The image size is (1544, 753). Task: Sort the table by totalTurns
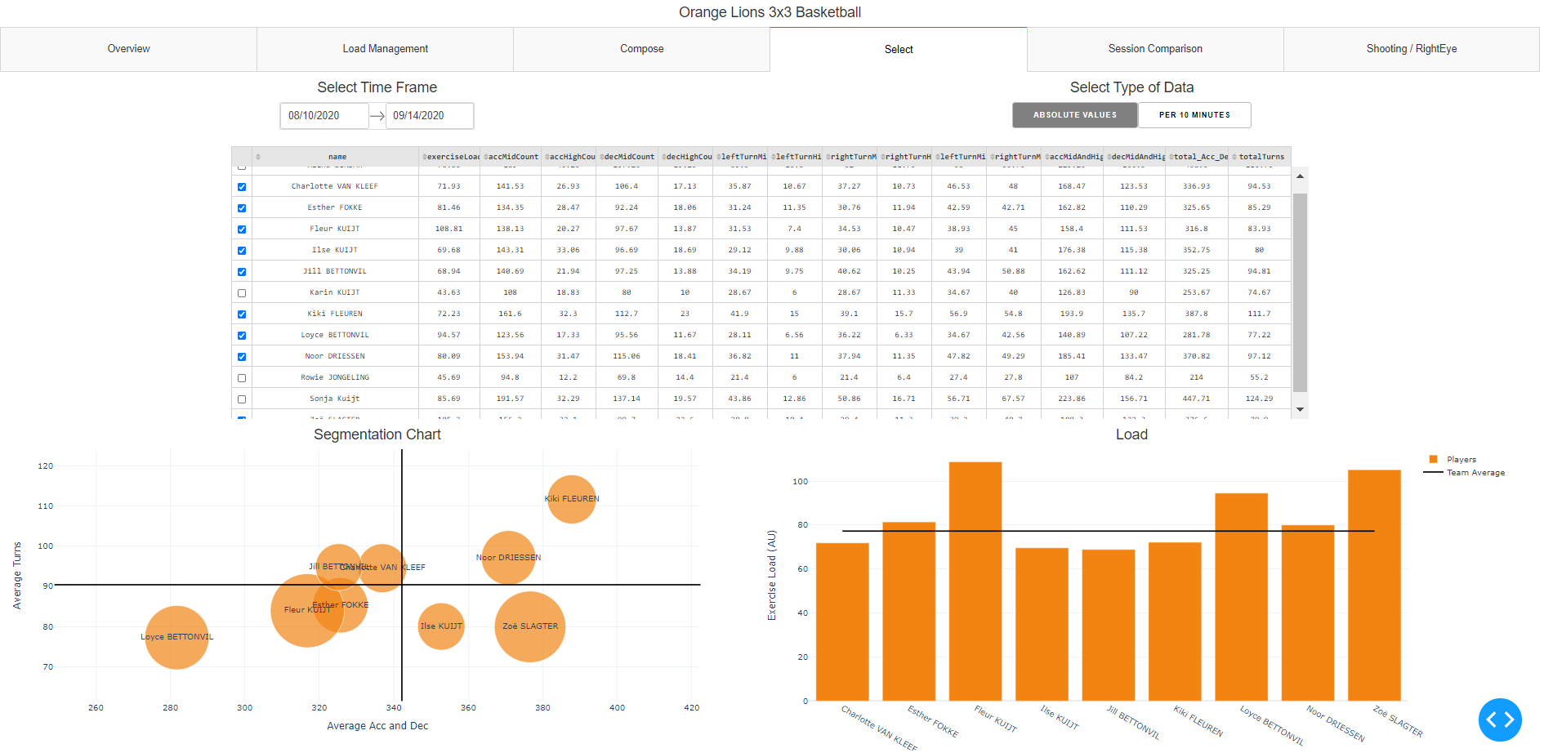click(x=1262, y=156)
